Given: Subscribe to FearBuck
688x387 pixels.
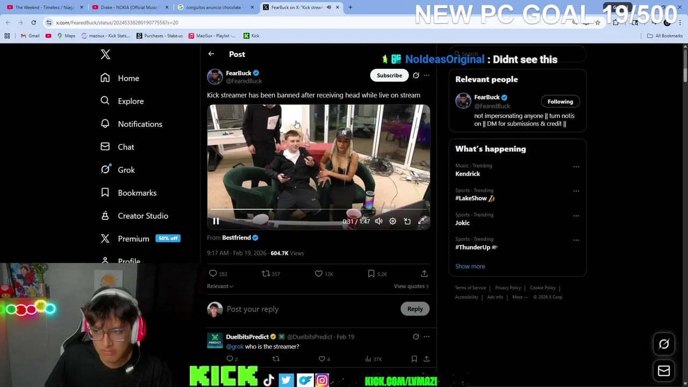Looking at the screenshot, I should [x=389, y=75].
